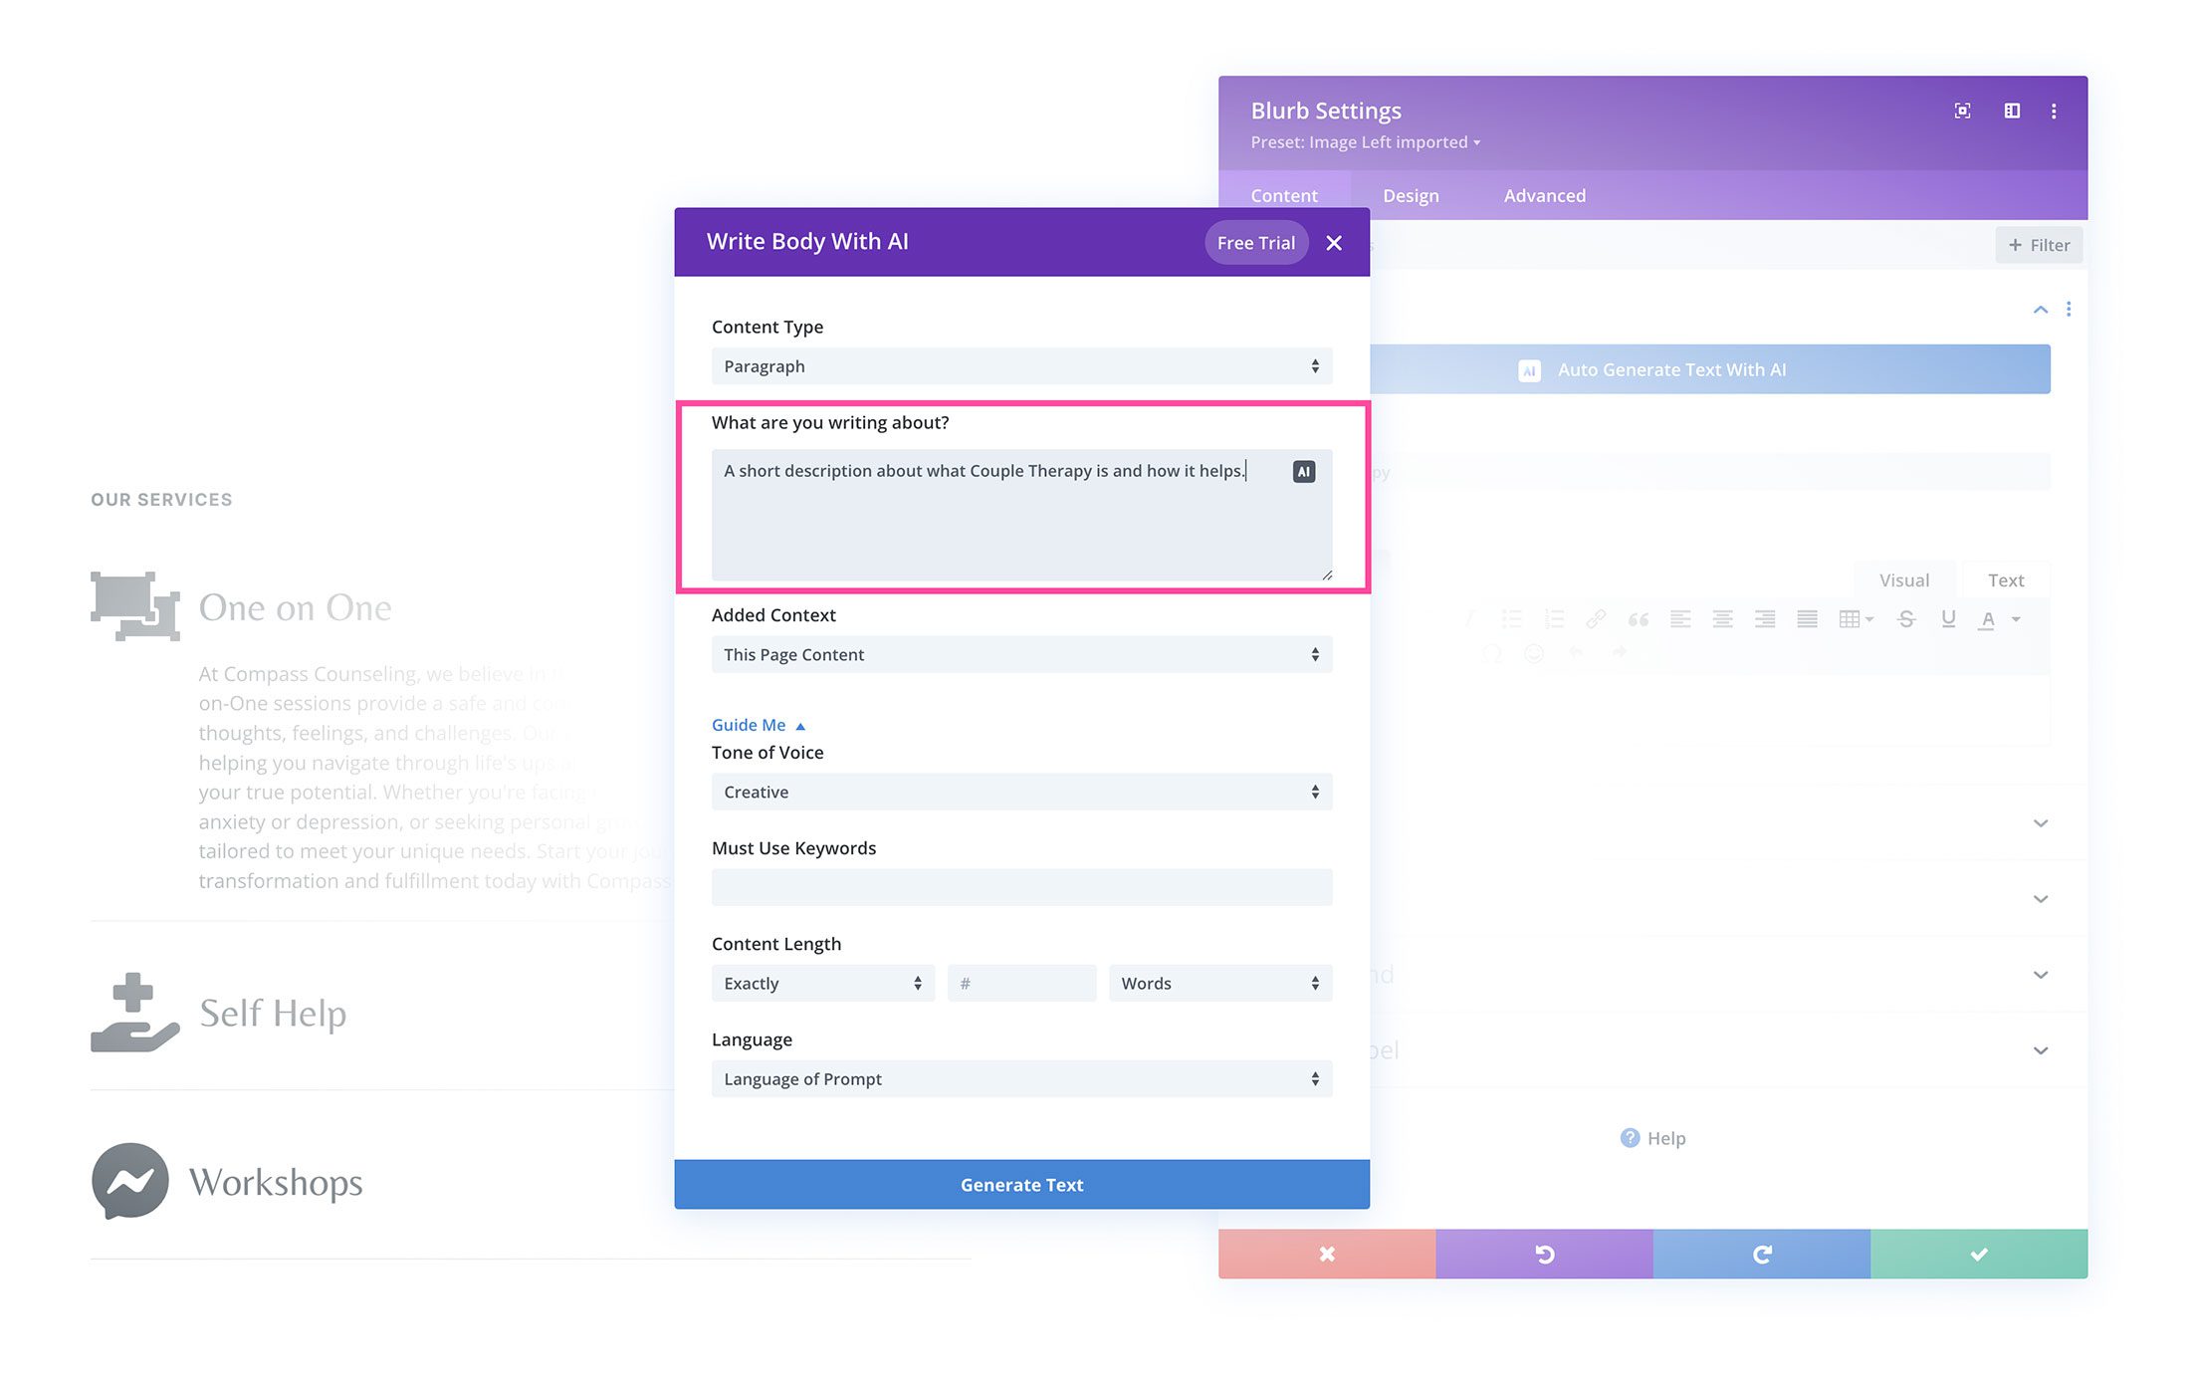The image size is (2190, 1382).
Task: Click the AI icon in the text field
Action: 1307,470
